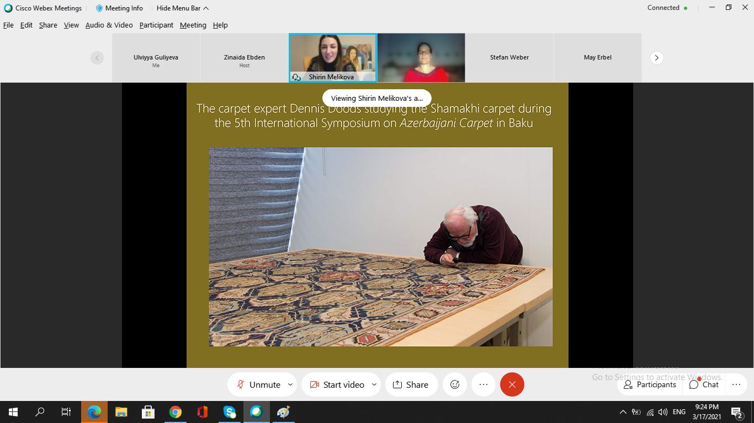The image size is (754, 423).
Task: Click the battery status tray icon
Action: pos(636,412)
